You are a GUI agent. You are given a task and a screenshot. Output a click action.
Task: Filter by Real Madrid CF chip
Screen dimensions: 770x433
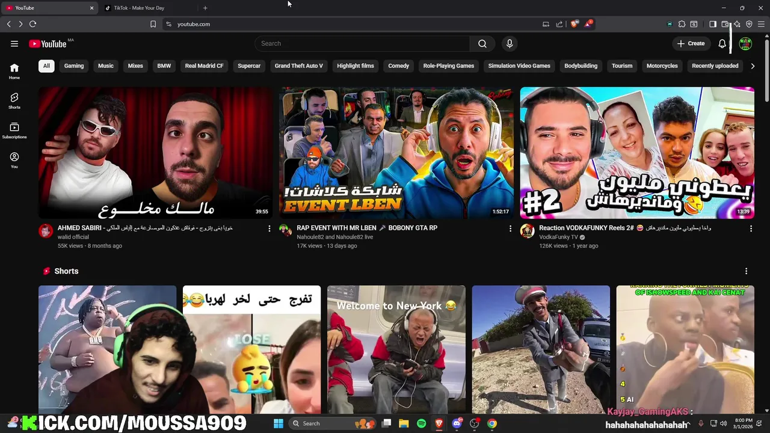click(x=204, y=66)
